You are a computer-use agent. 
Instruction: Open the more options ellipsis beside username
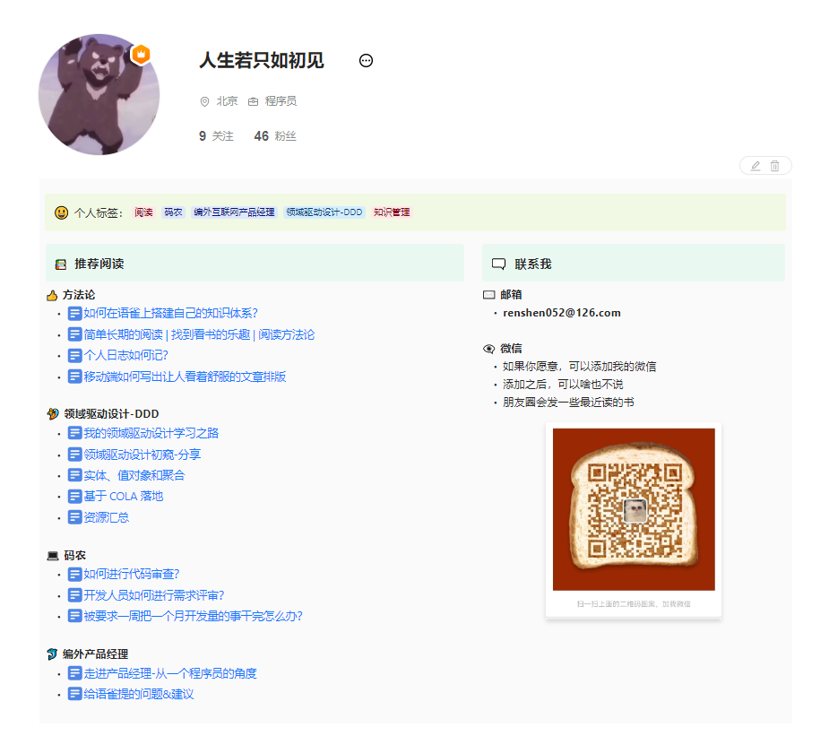366,61
